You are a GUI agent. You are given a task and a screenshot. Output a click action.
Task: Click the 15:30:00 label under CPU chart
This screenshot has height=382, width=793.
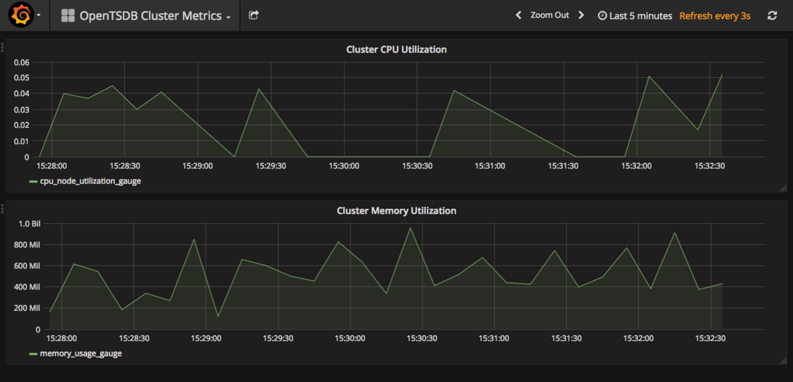(344, 166)
